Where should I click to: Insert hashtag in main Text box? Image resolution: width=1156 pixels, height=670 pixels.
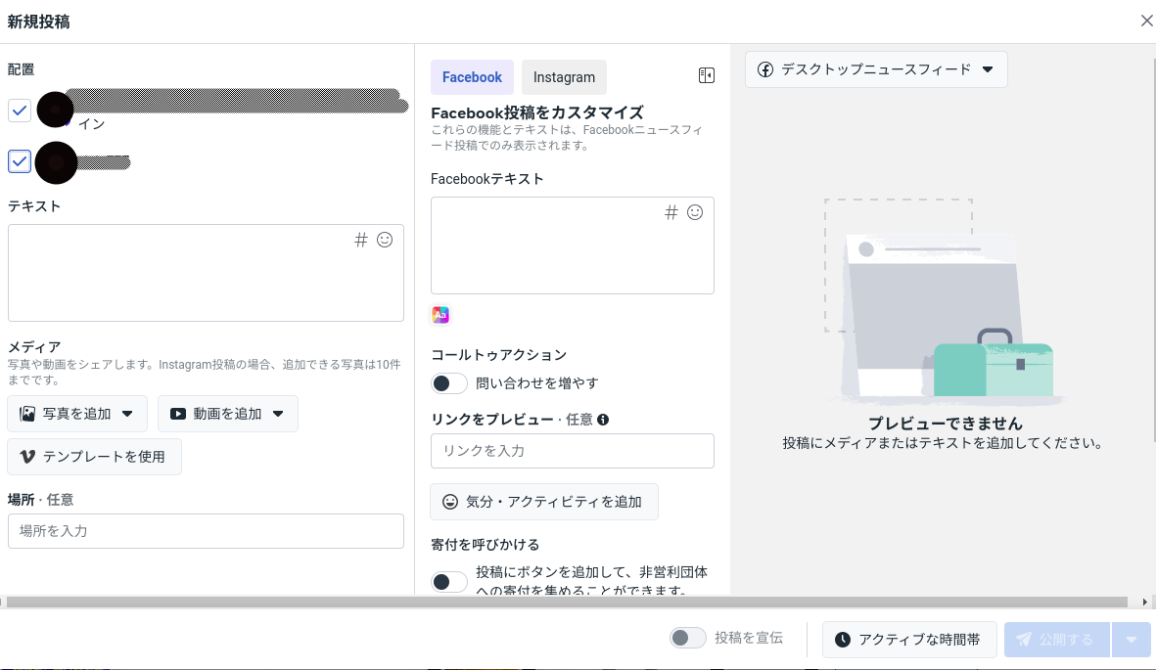click(360, 240)
